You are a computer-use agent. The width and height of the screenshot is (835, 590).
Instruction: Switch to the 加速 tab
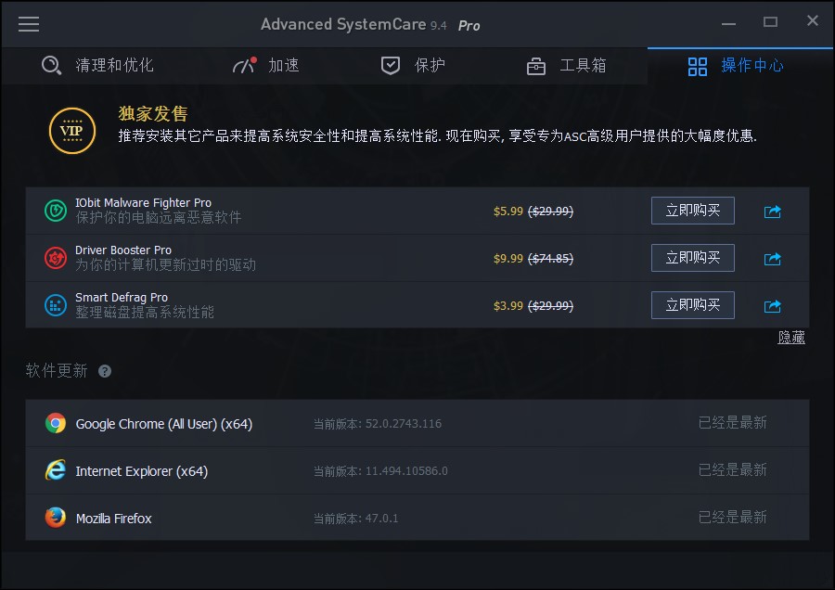(266, 66)
